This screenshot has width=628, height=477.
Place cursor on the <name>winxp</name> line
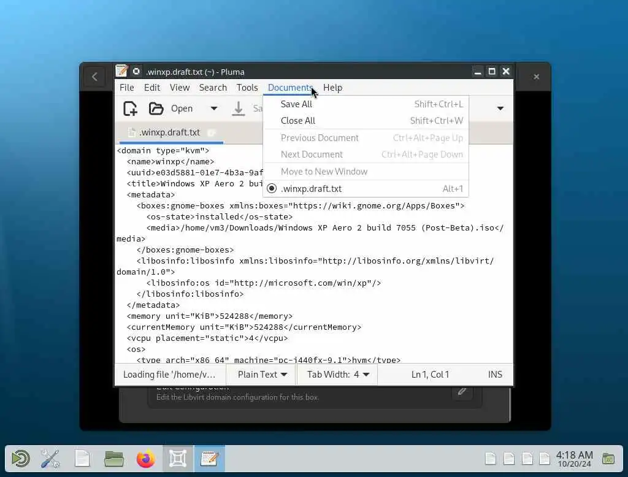tap(170, 162)
